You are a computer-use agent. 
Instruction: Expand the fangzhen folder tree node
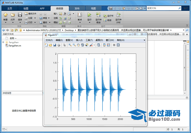tap(3, 42)
